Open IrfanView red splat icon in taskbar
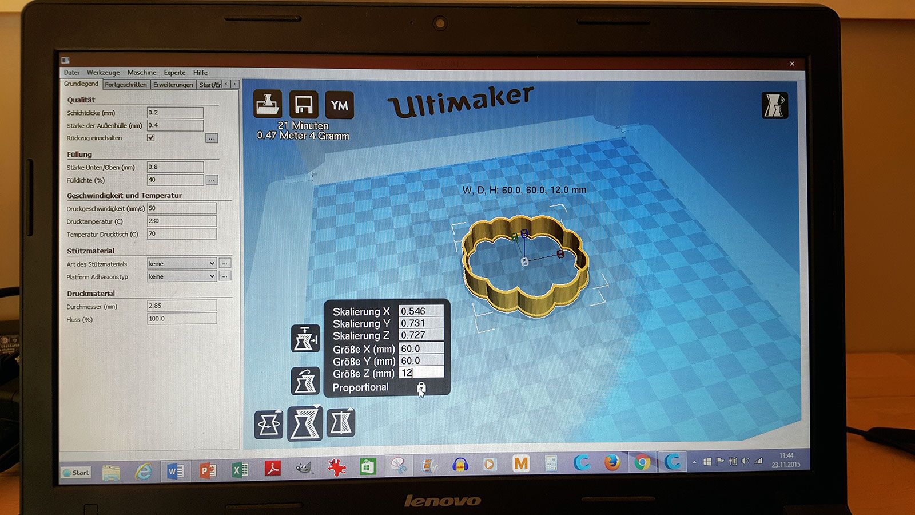 click(x=336, y=468)
